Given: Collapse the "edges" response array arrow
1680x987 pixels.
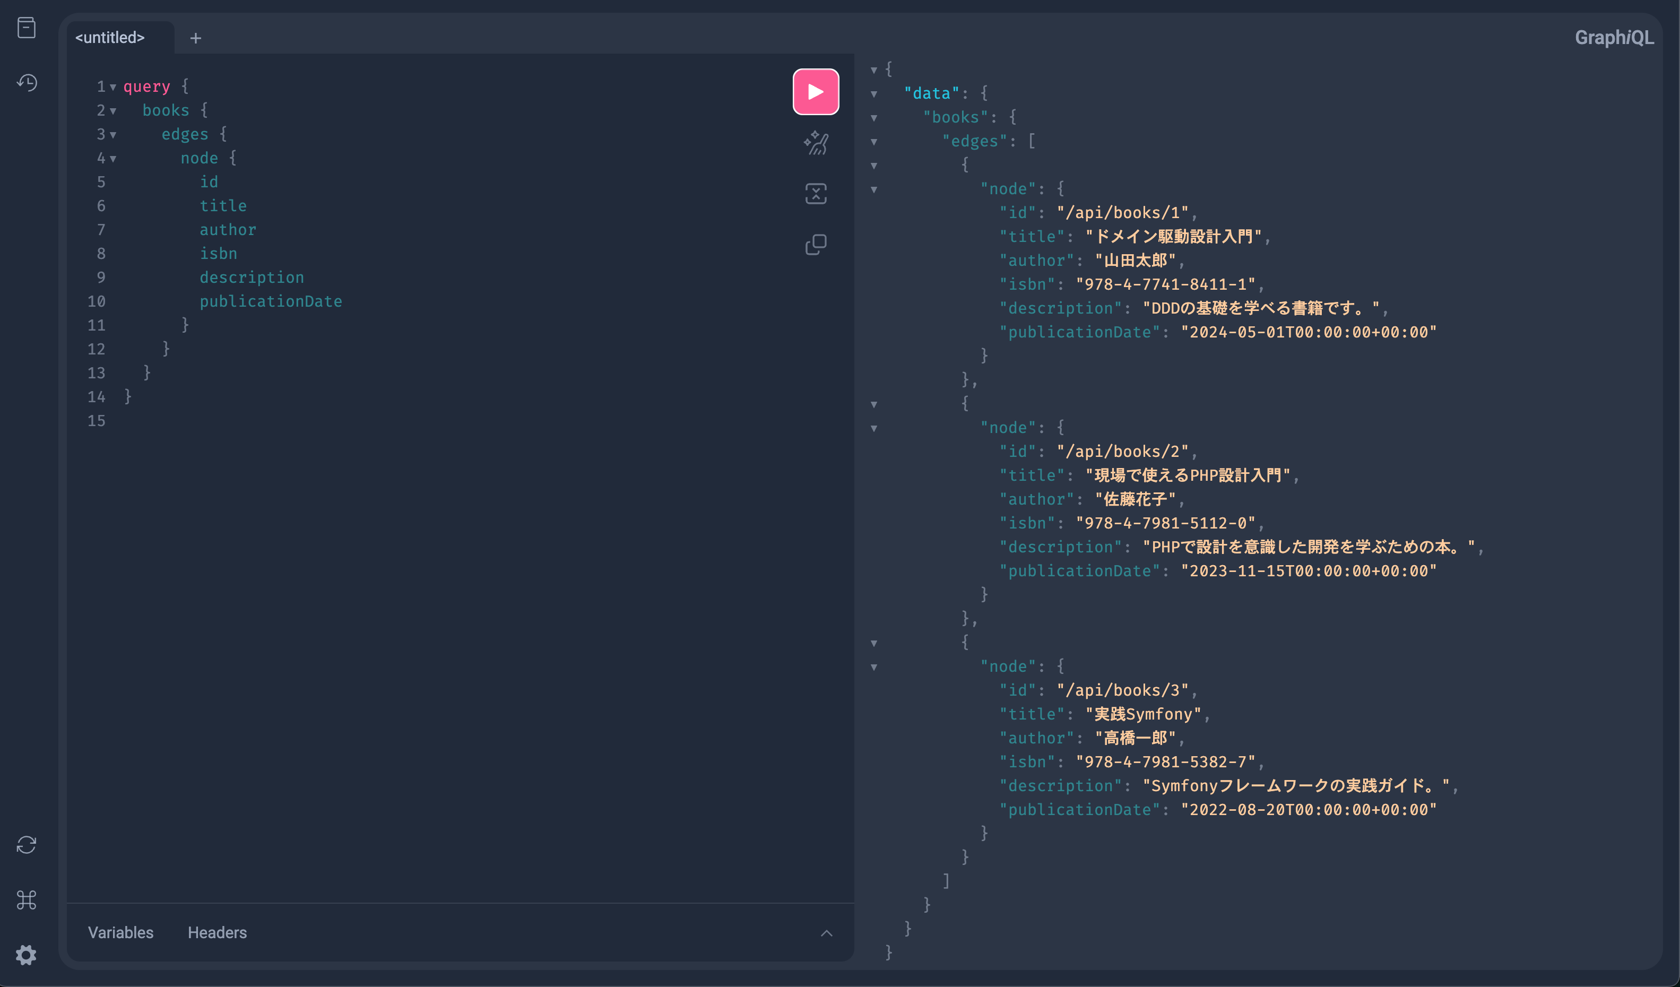Looking at the screenshot, I should [873, 142].
